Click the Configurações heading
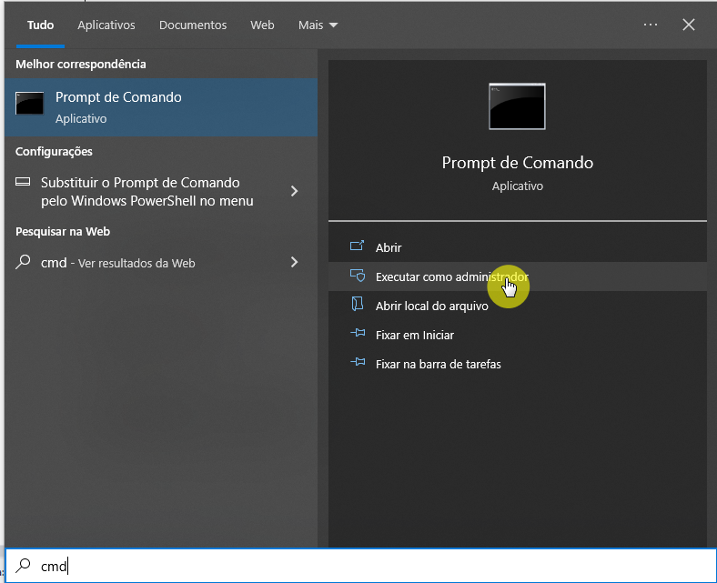The width and height of the screenshot is (717, 583). [x=54, y=151]
